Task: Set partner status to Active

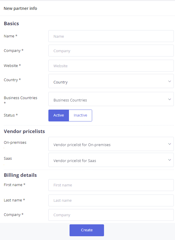Action: 59,115
